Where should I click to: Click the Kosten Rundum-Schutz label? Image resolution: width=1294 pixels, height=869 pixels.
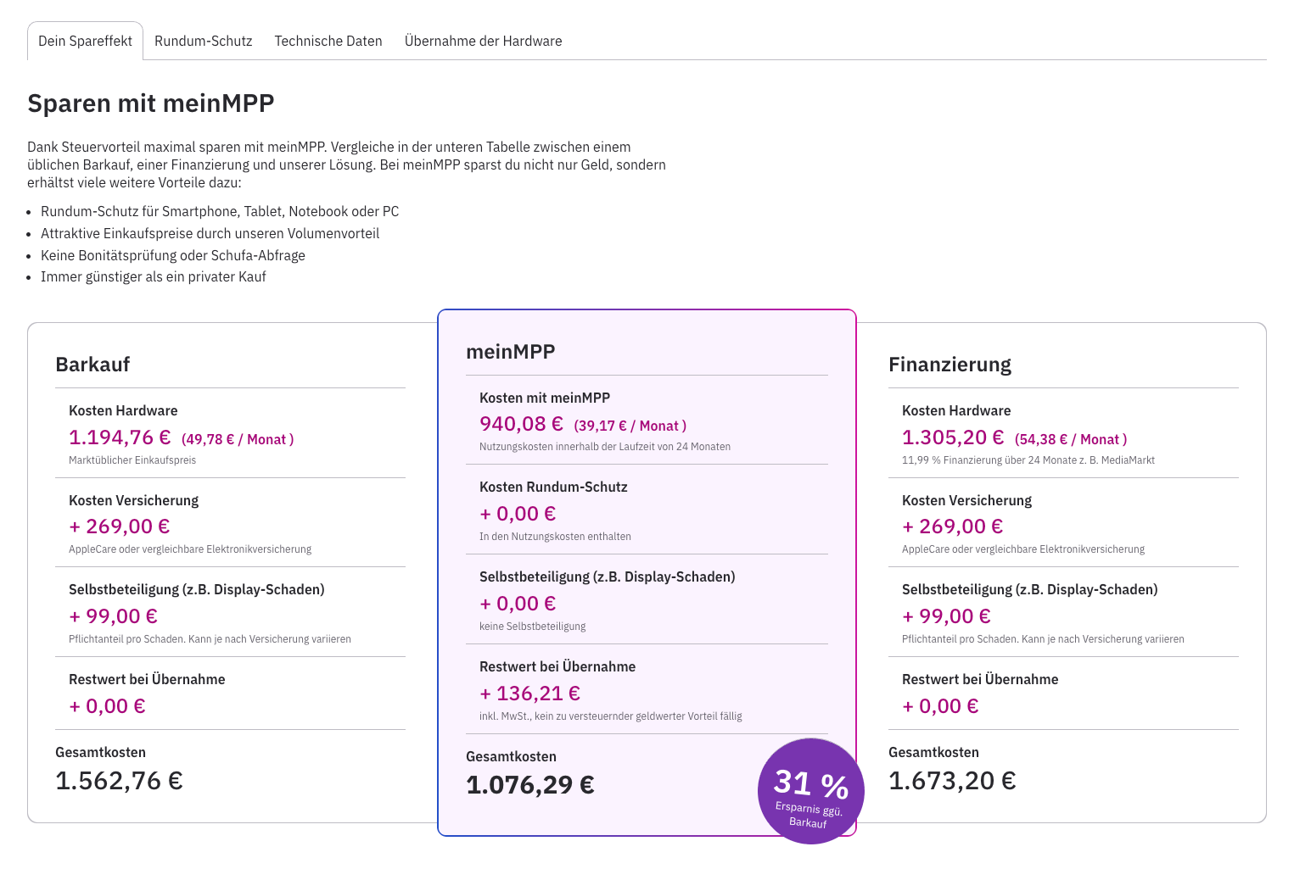click(x=553, y=487)
